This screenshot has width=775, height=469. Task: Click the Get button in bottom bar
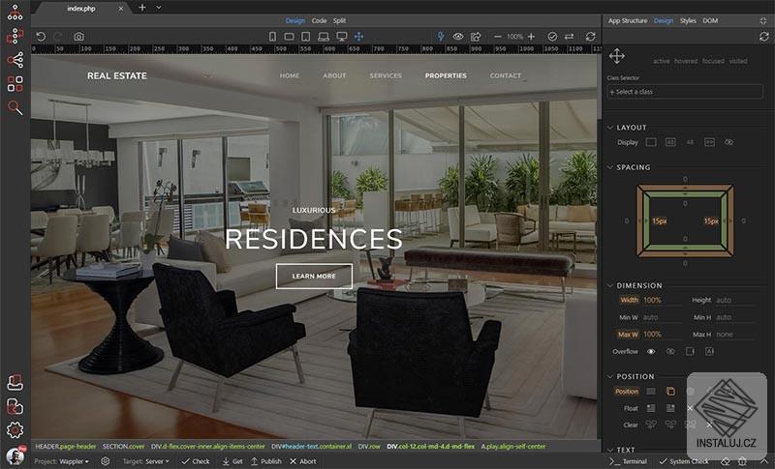click(232, 461)
